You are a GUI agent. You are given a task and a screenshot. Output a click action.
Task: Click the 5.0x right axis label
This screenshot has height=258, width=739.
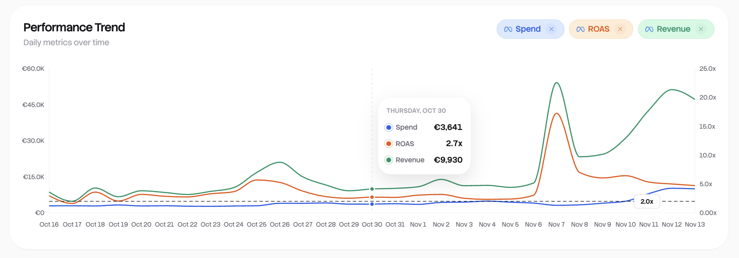(x=706, y=184)
